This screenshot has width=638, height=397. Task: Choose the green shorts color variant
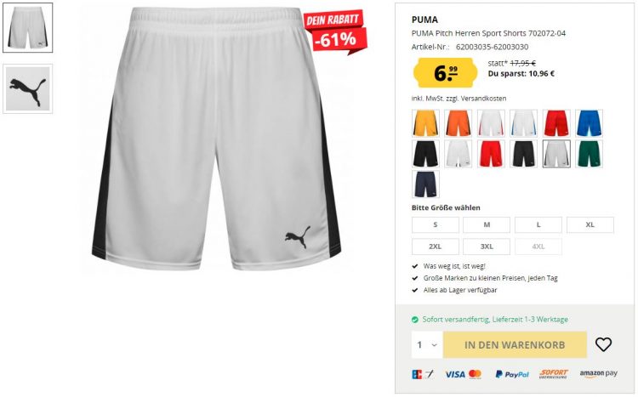point(589,154)
